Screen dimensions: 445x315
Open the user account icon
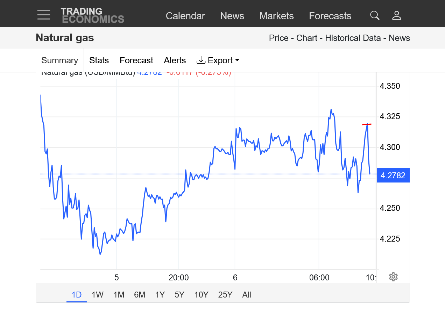coord(396,15)
